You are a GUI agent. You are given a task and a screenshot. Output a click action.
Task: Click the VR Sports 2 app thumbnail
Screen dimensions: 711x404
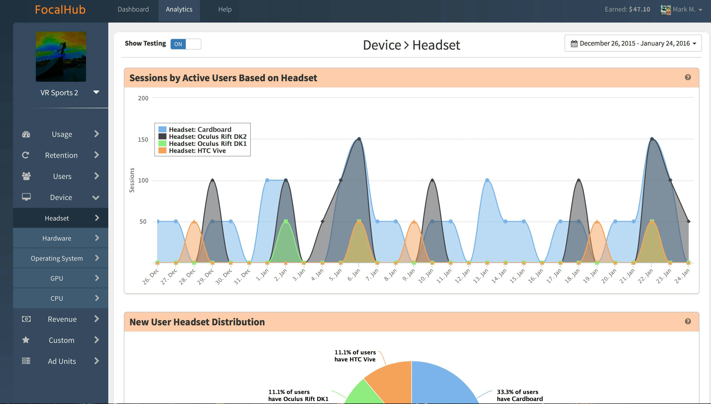pos(61,57)
